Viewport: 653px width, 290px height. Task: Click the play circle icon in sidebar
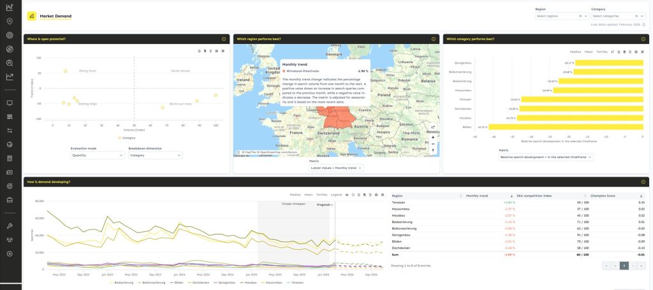[10, 254]
